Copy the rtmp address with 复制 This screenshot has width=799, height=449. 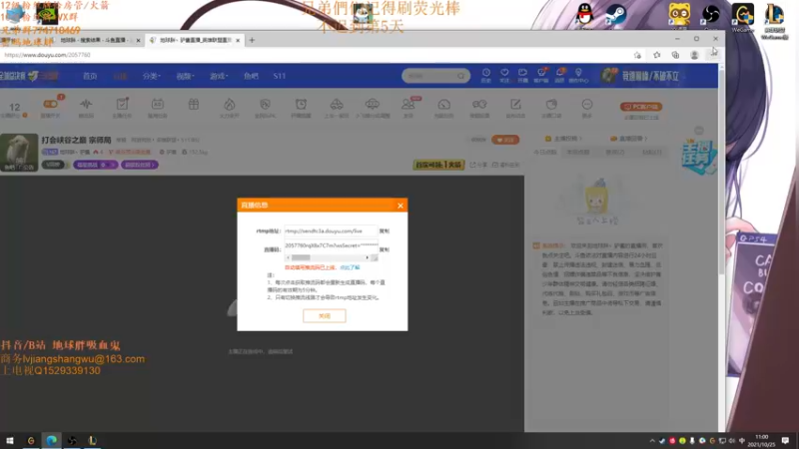[x=385, y=231]
